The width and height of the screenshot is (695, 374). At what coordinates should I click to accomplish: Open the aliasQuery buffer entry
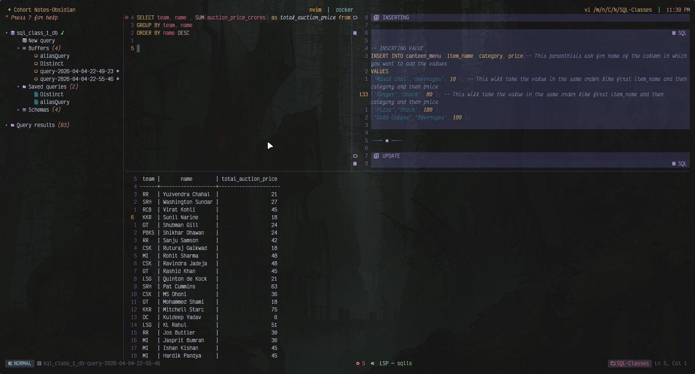pyautogui.click(x=54, y=56)
